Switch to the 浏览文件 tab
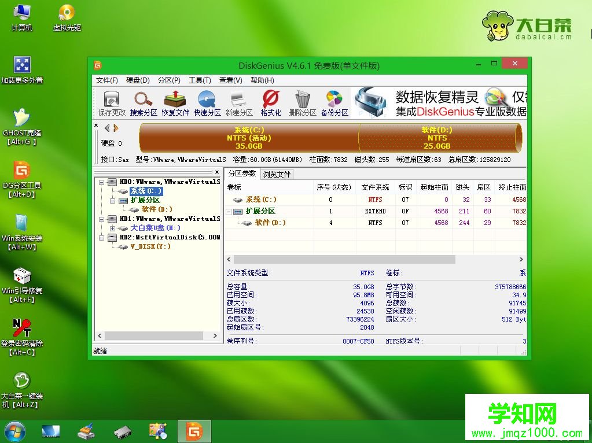The image size is (592, 443). (x=276, y=173)
